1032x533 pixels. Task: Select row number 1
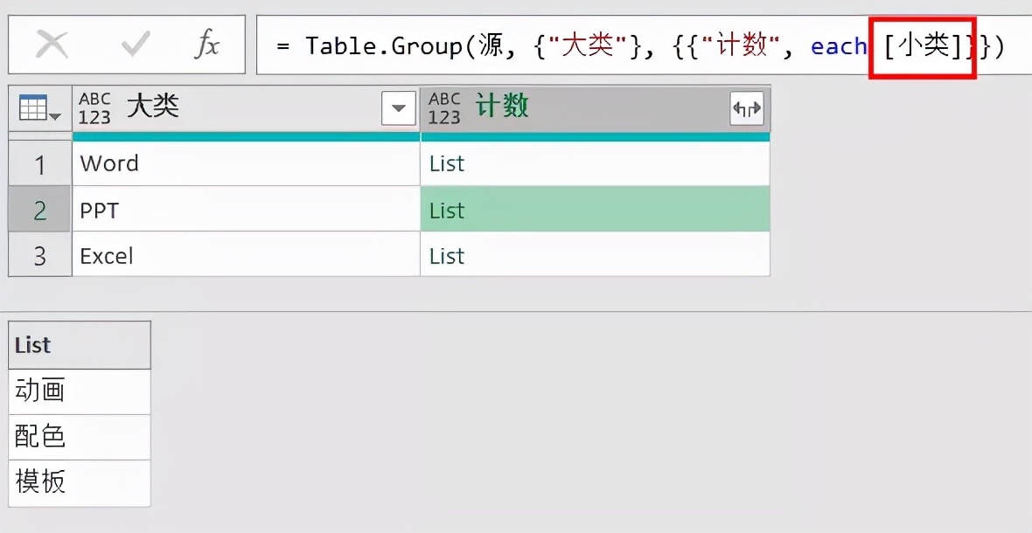click(40, 164)
